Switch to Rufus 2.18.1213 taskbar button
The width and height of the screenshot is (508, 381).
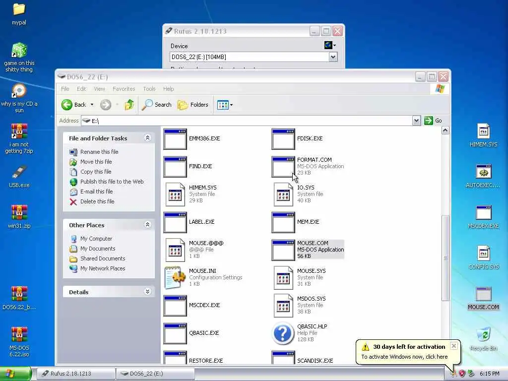[76, 374]
